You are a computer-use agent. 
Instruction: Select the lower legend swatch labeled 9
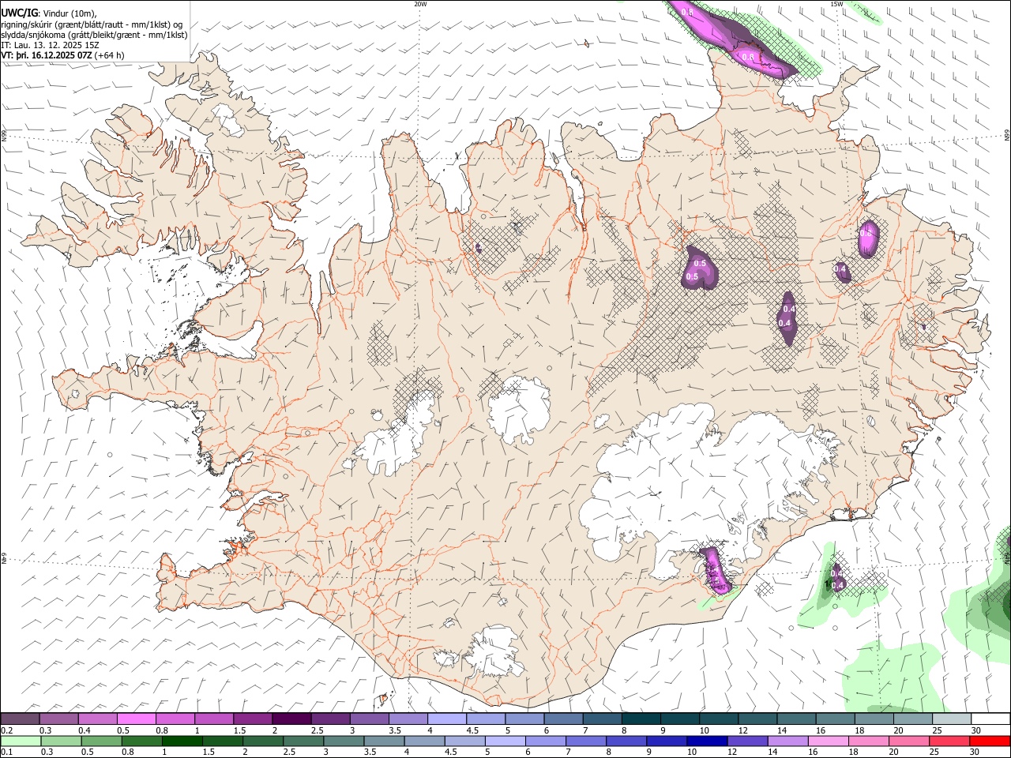click(x=667, y=741)
